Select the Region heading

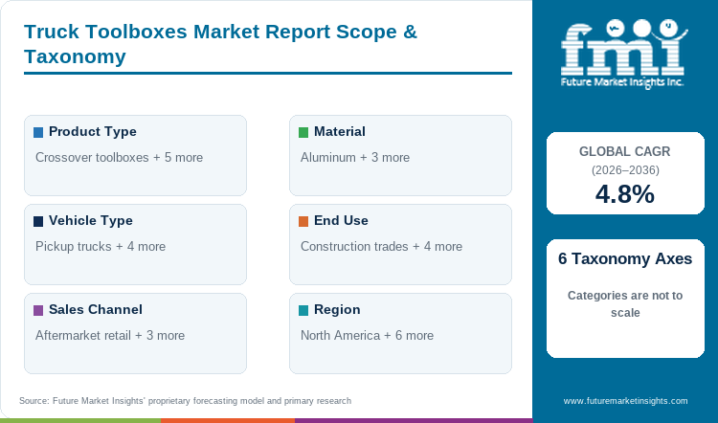click(337, 310)
